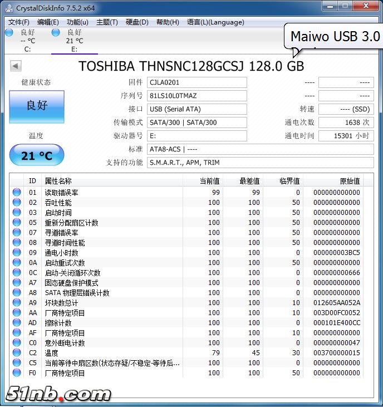This screenshot has width=383, height=407.
Task: Click the 良好 health status button
Action: pyautogui.click(x=37, y=106)
